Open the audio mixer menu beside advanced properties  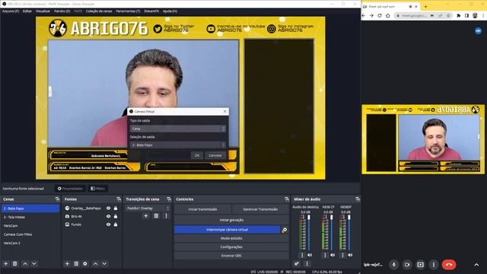click(x=307, y=264)
